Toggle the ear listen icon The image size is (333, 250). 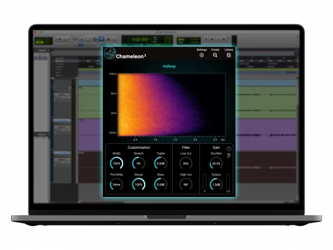(x=229, y=156)
